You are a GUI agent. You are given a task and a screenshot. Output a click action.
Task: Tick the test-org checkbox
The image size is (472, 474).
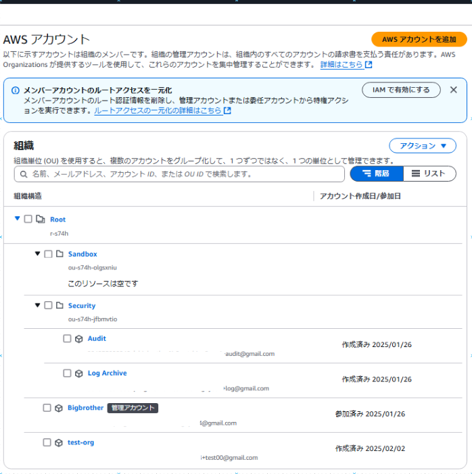tap(47, 442)
